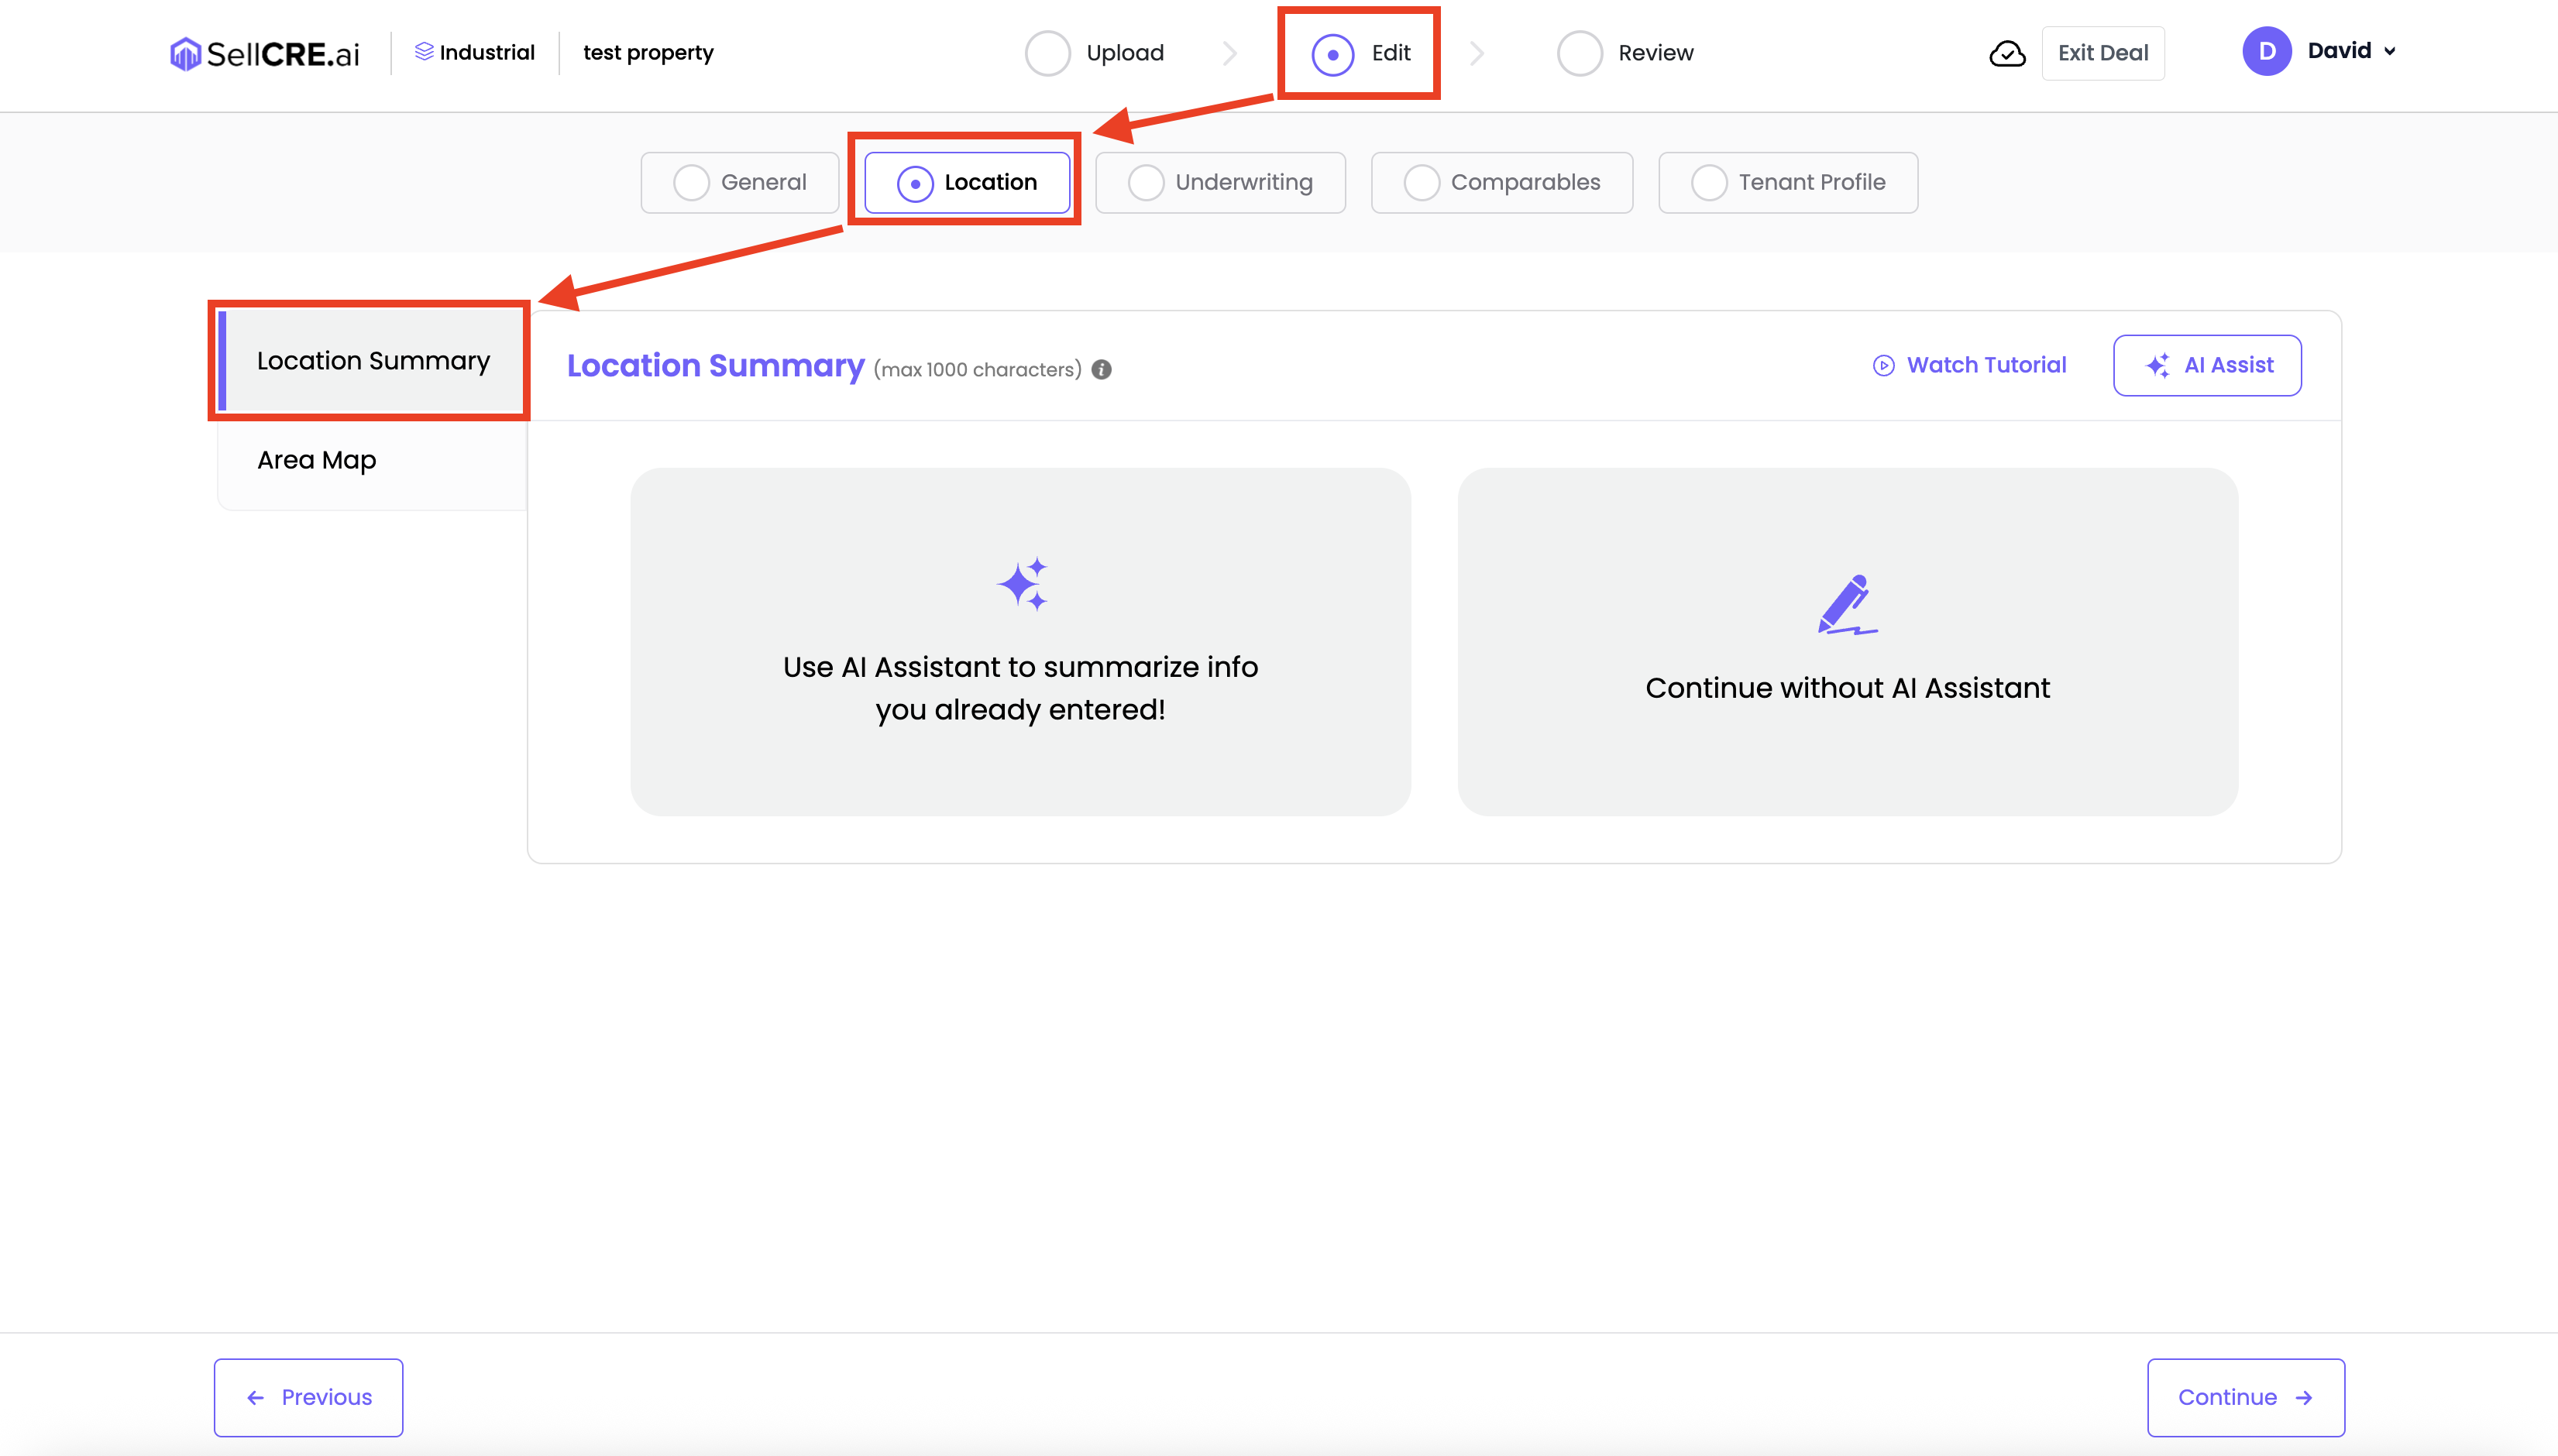The width and height of the screenshot is (2558, 1456).
Task: Expand the David account dropdown arrow
Action: [2390, 52]
